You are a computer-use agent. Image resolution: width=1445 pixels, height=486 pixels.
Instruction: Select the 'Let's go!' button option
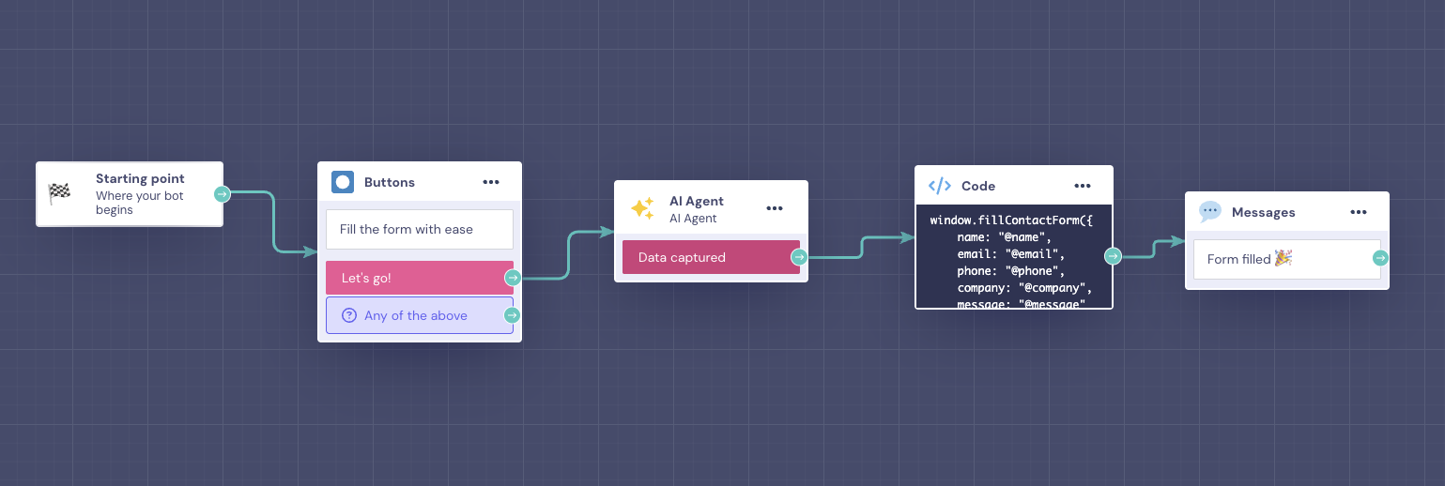coord(420,278)
